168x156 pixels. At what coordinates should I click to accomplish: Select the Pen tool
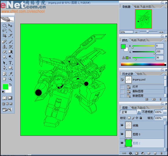coord(4,68)
